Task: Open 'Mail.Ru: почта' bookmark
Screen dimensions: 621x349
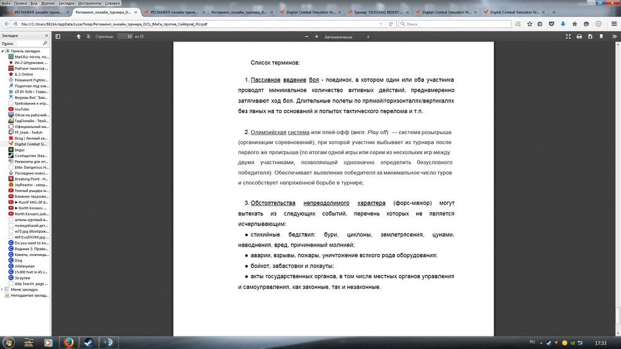Action: 28,57
